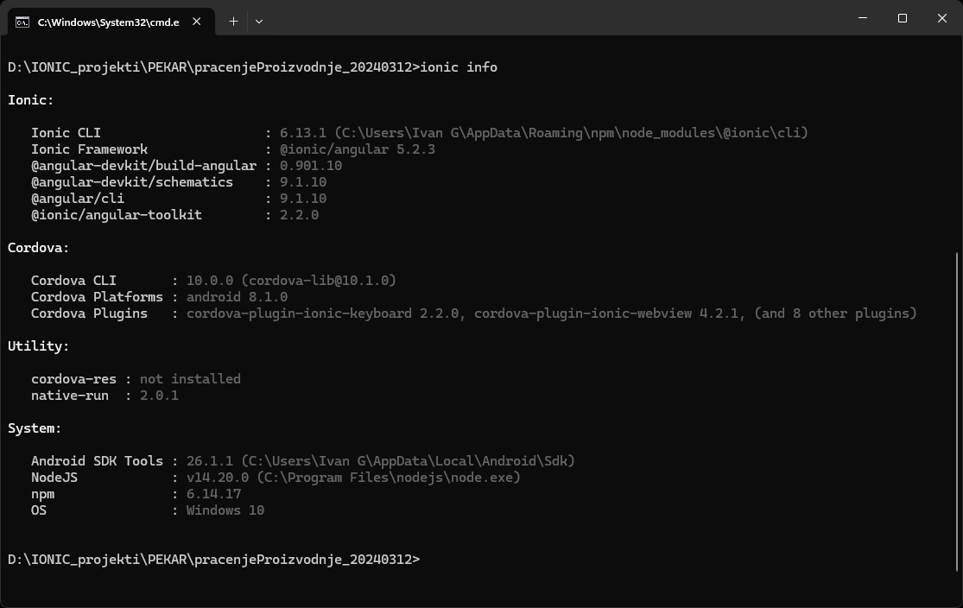
Task: Click the "Ionic:" section heading
Action: (30, 99)
